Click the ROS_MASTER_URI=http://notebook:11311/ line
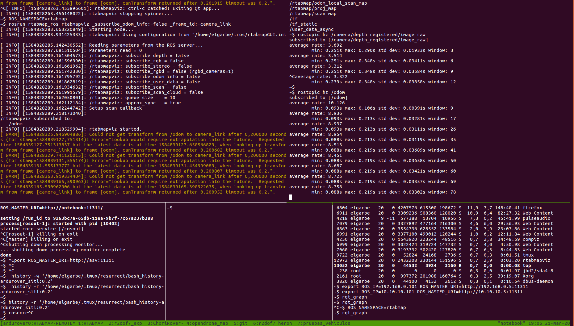 [x=52, y=208]
